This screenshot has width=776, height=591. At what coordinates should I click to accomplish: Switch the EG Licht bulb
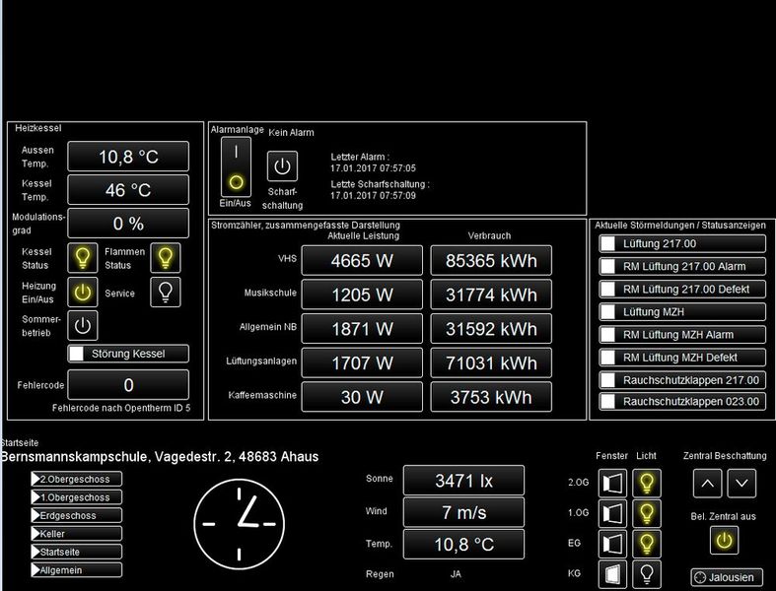[x=646, y=544]
